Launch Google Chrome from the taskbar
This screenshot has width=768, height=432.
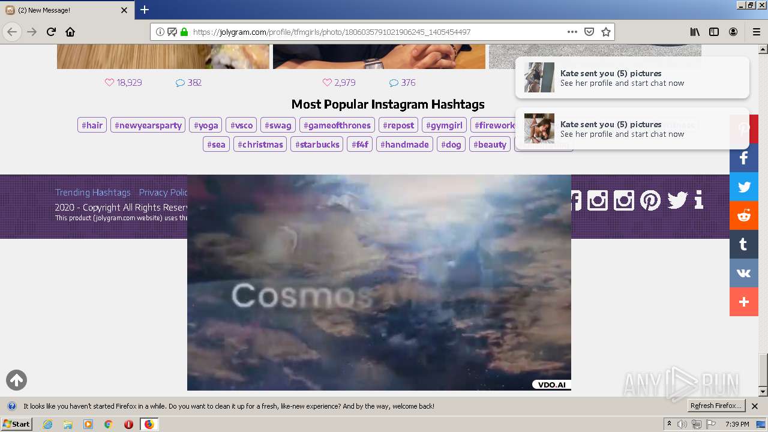(108, 424)
